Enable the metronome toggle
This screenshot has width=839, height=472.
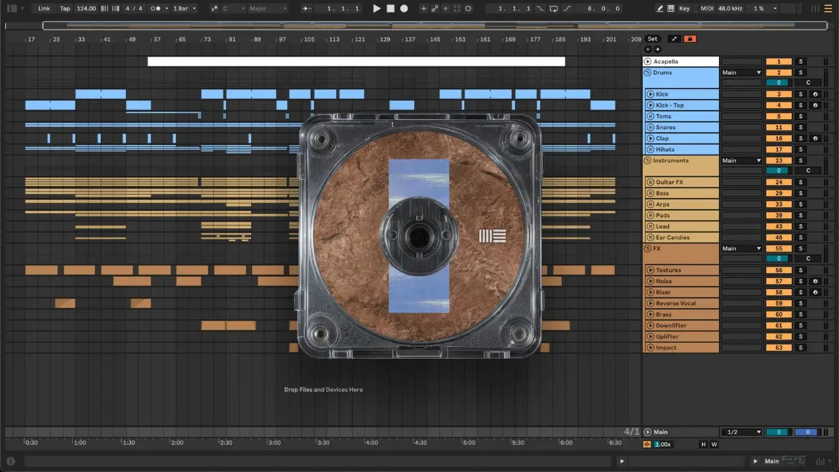point(156,9)
